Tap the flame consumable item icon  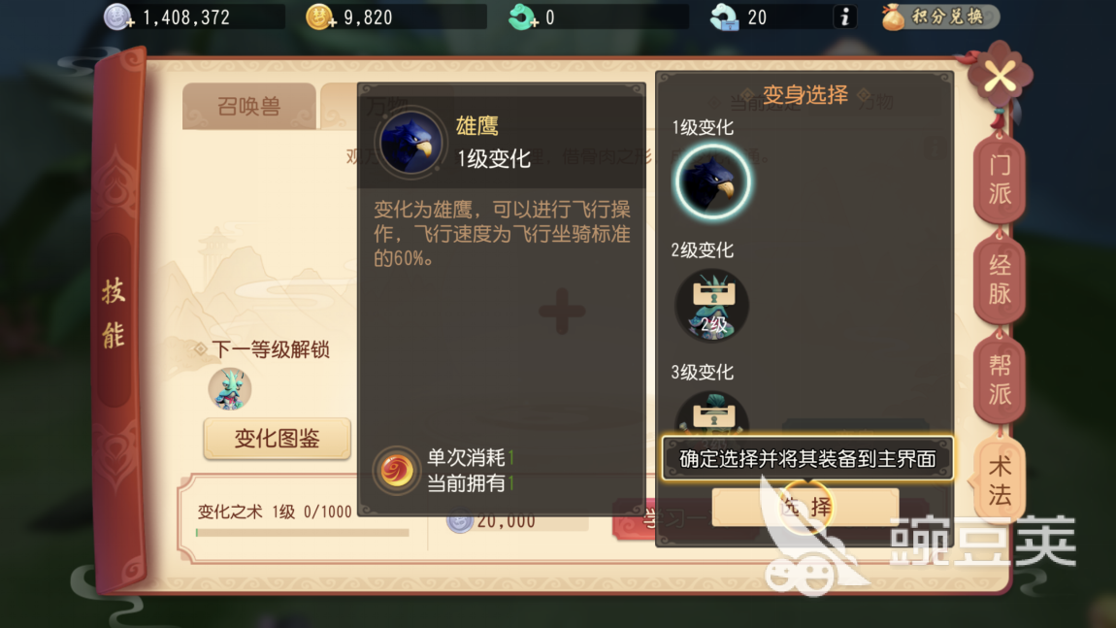[x=397, y=470]
